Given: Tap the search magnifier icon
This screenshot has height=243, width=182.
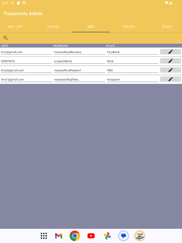Looking at the screenshot, I should point(5,38).
